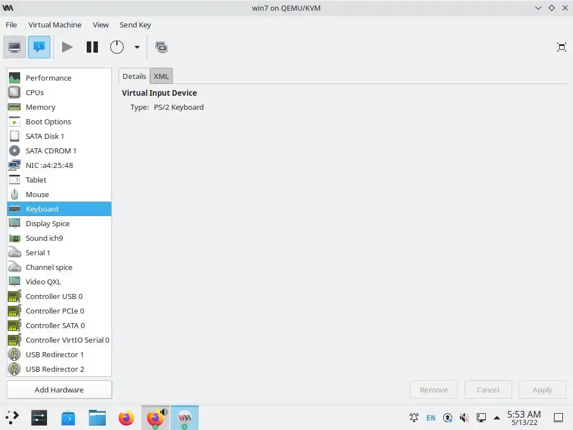Screen dimensions: 573x430
Task: Select SATA CDROM 1 entry
Action: (59, 151)
